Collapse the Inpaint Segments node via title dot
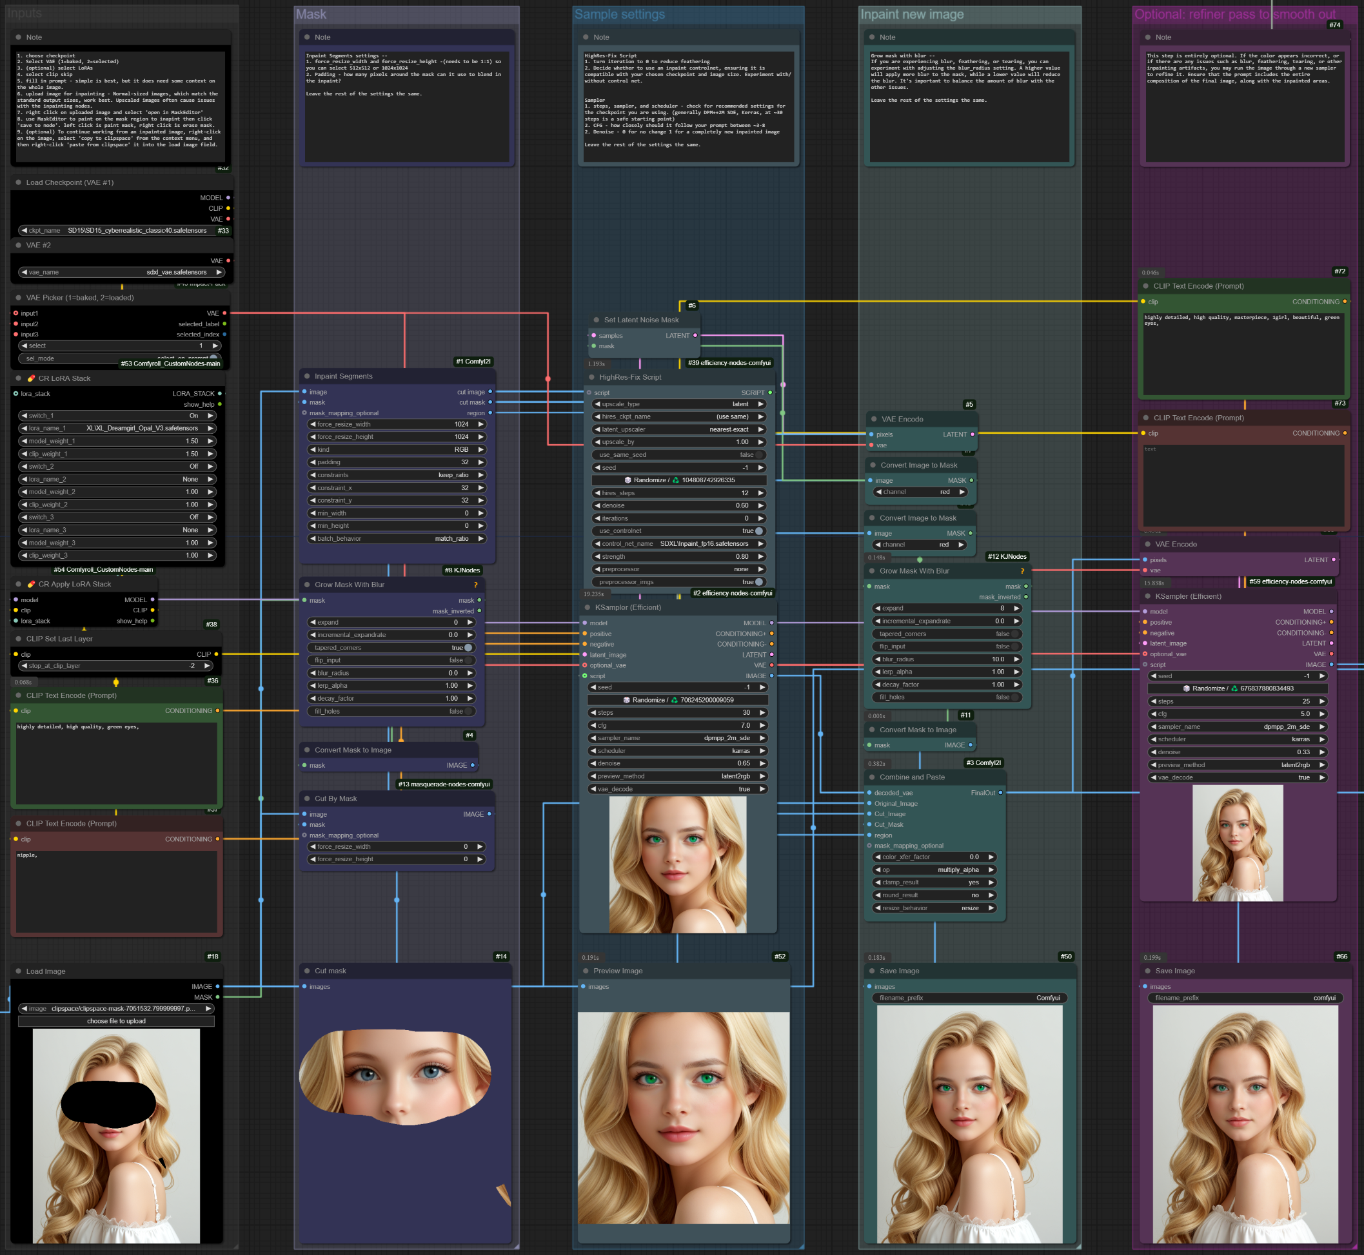 [x=307, y=376]
